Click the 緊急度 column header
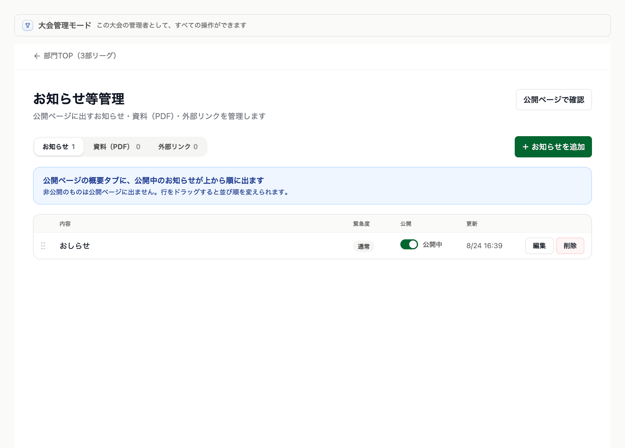 coord(361,224)
